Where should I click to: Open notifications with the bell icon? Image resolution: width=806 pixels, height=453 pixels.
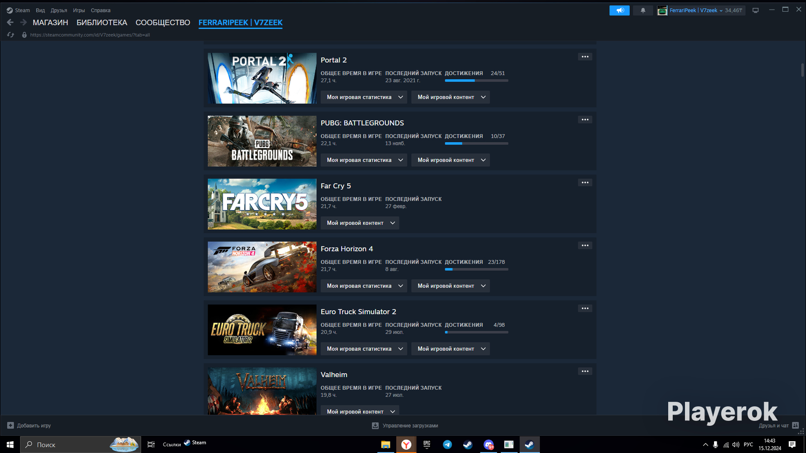click(x=643, y=10)
